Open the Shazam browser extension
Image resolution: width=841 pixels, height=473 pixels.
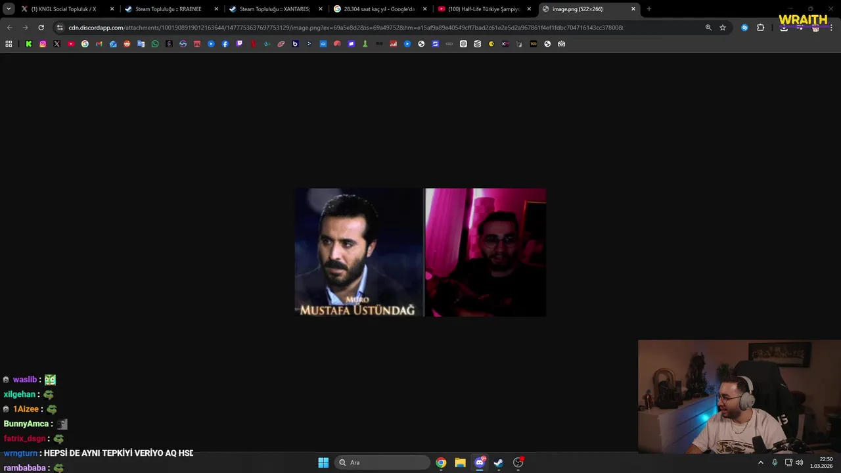tap(744, 28)
